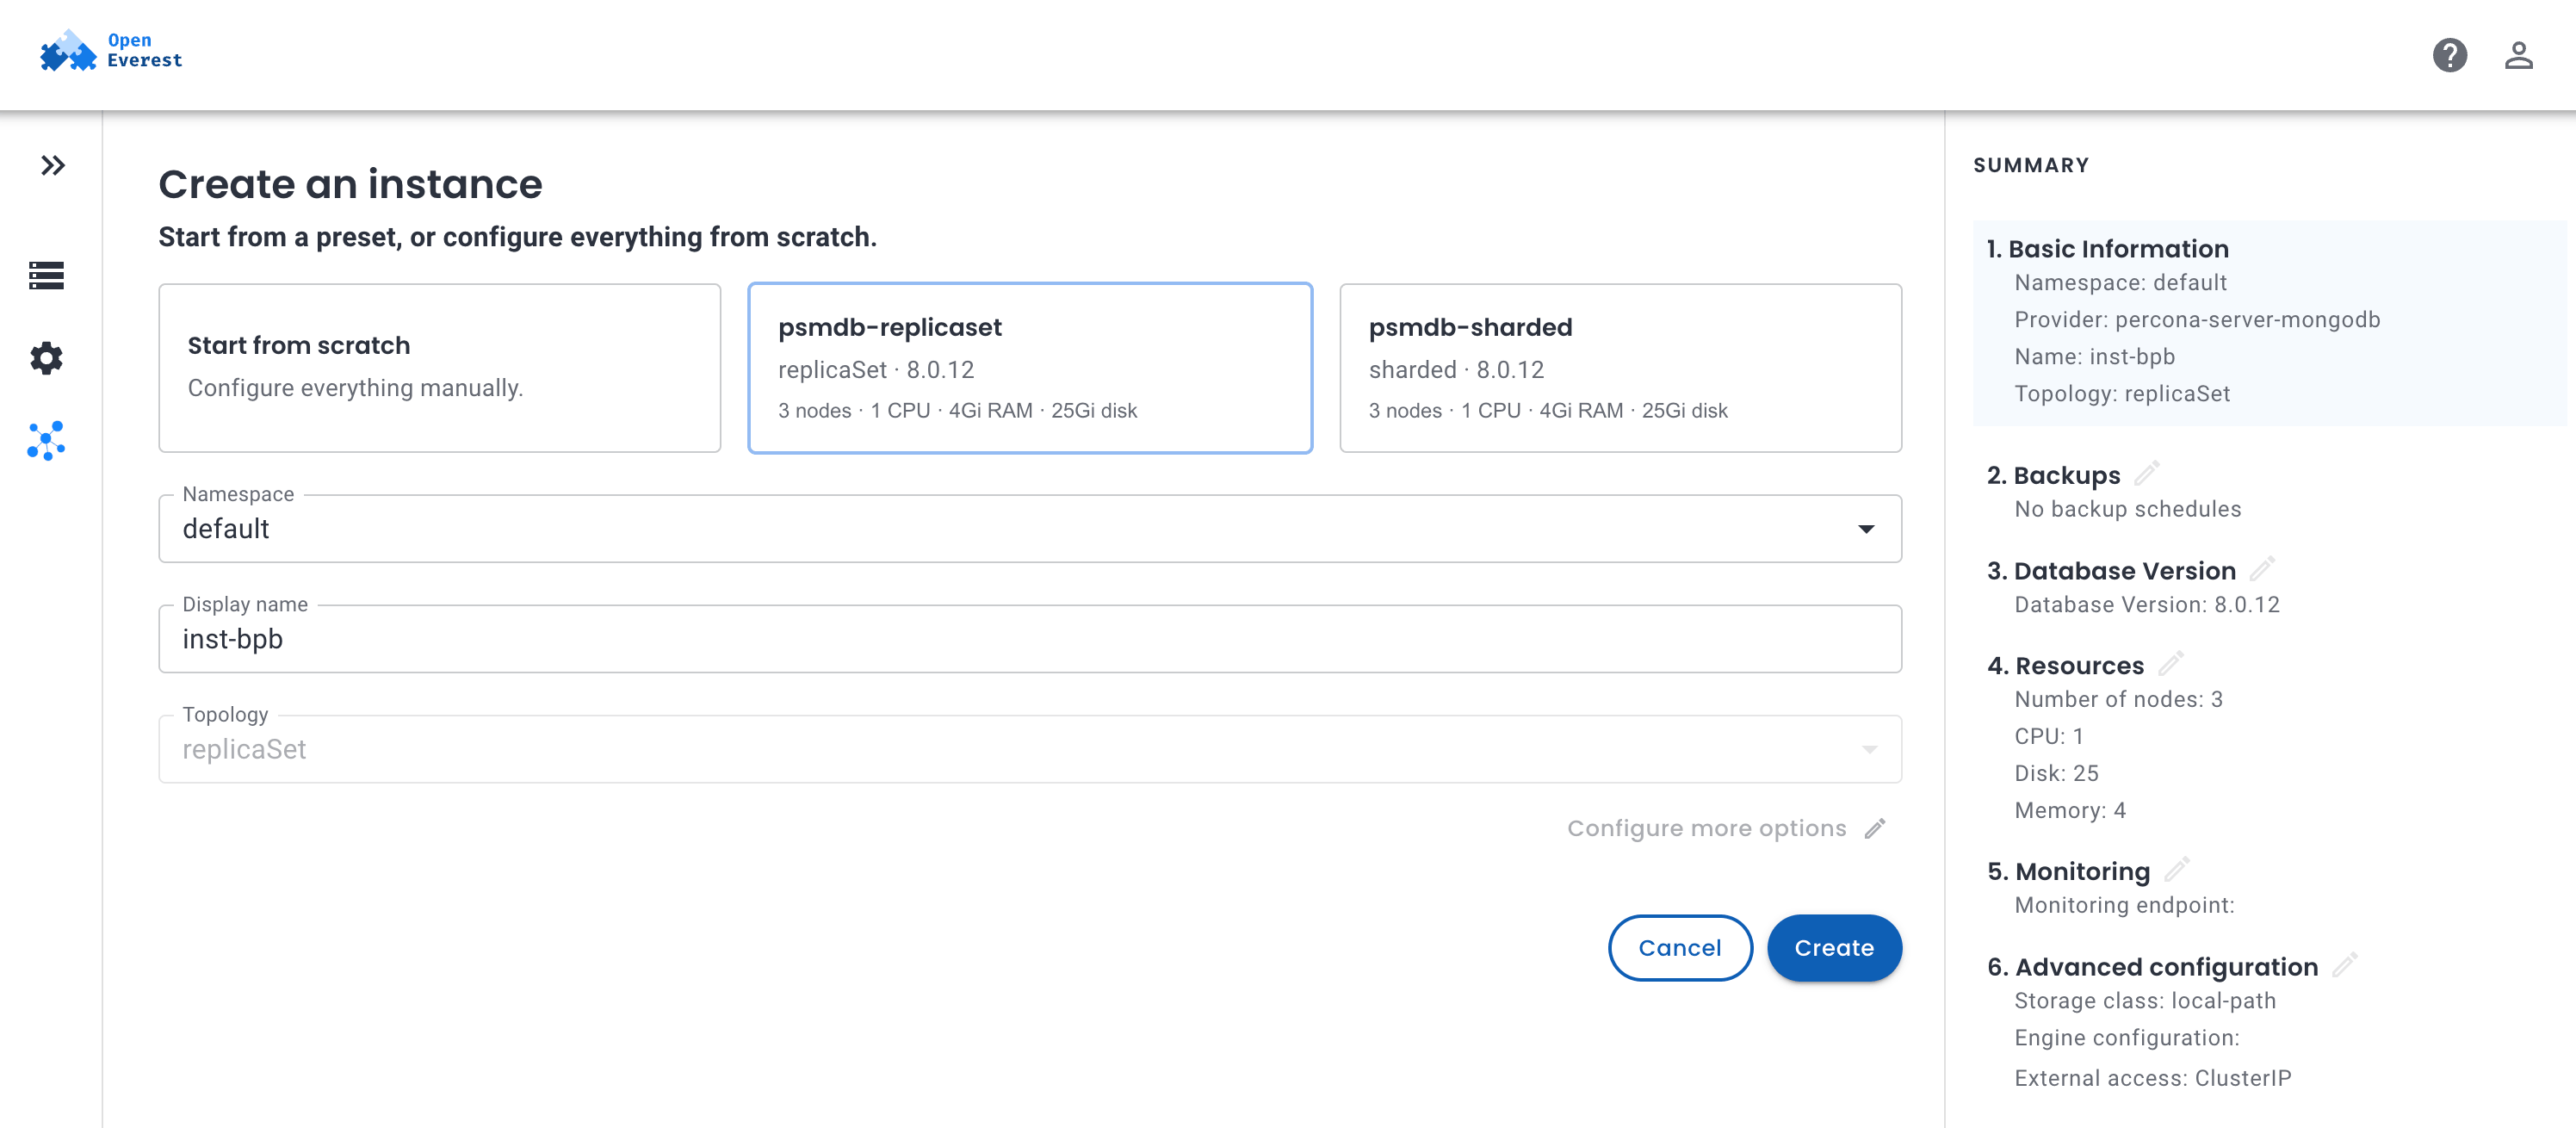This screenshot has height=1128, width=2576.
Task: Select the psmdb-sharded preset card
Action: 1620,368
